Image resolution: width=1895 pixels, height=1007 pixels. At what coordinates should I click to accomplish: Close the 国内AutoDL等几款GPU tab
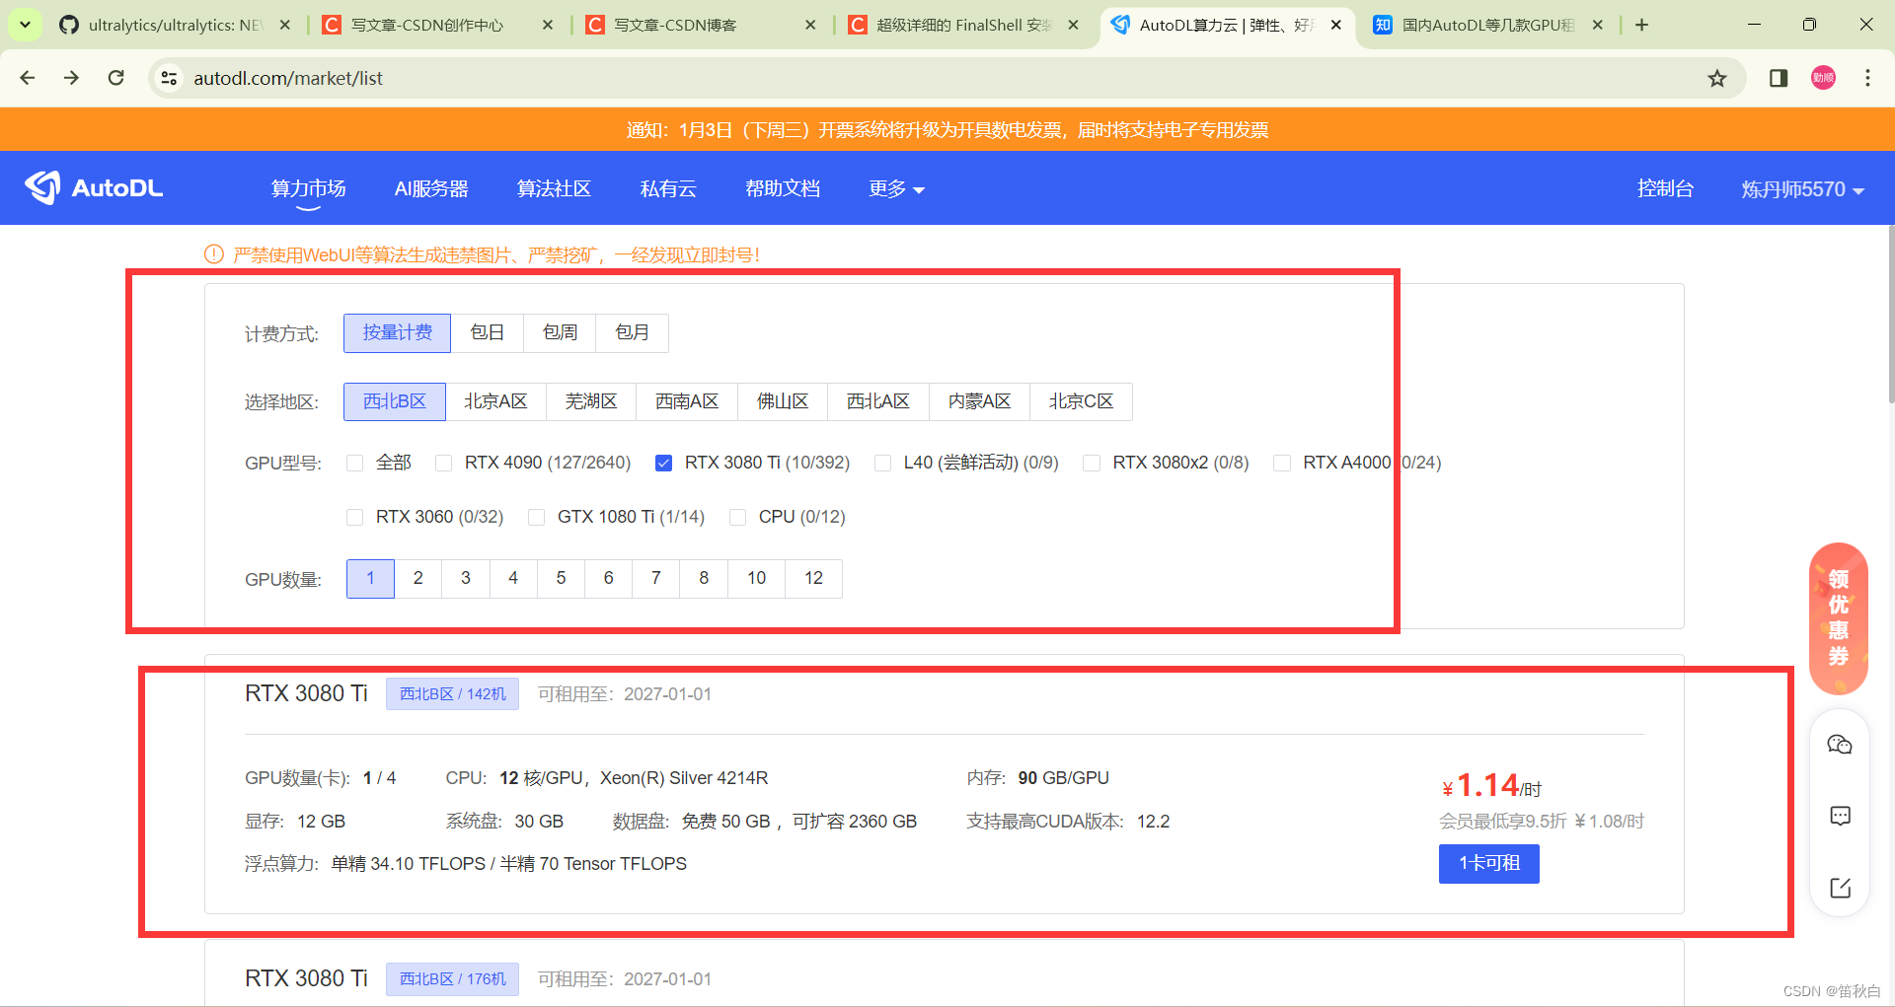(1598, 25)
